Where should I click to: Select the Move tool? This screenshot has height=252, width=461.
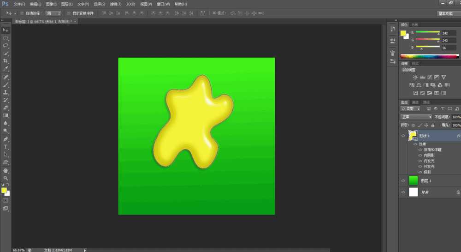6,30
